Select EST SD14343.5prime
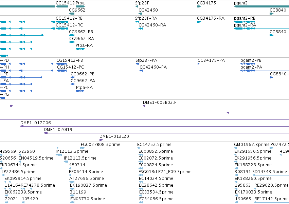This screenshot has height=204, width=289. coord(270,172)
